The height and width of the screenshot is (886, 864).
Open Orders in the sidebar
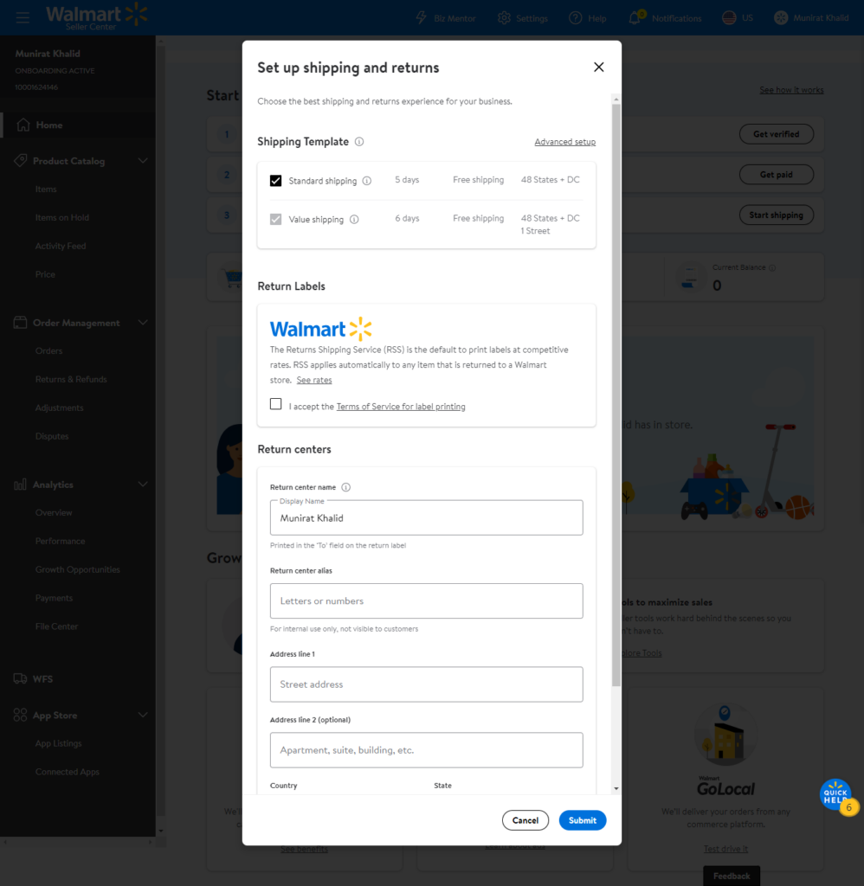click(48, 351)
